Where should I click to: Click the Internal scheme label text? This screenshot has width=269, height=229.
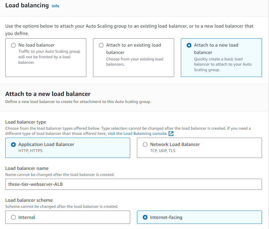click(x=27, y=217)
